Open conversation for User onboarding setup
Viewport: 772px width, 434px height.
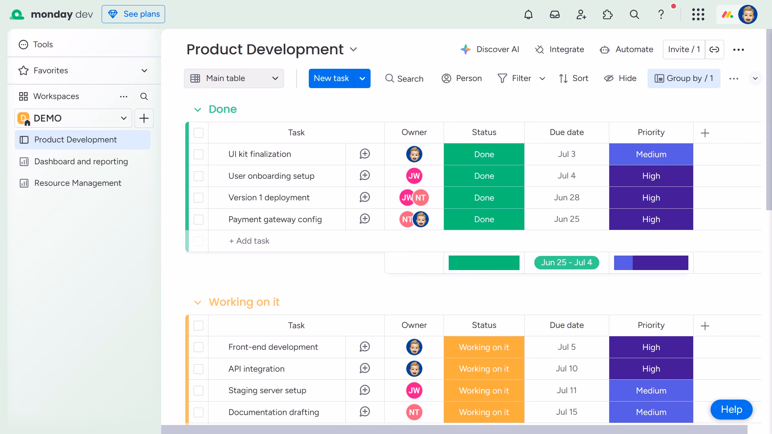pos(365,176)
